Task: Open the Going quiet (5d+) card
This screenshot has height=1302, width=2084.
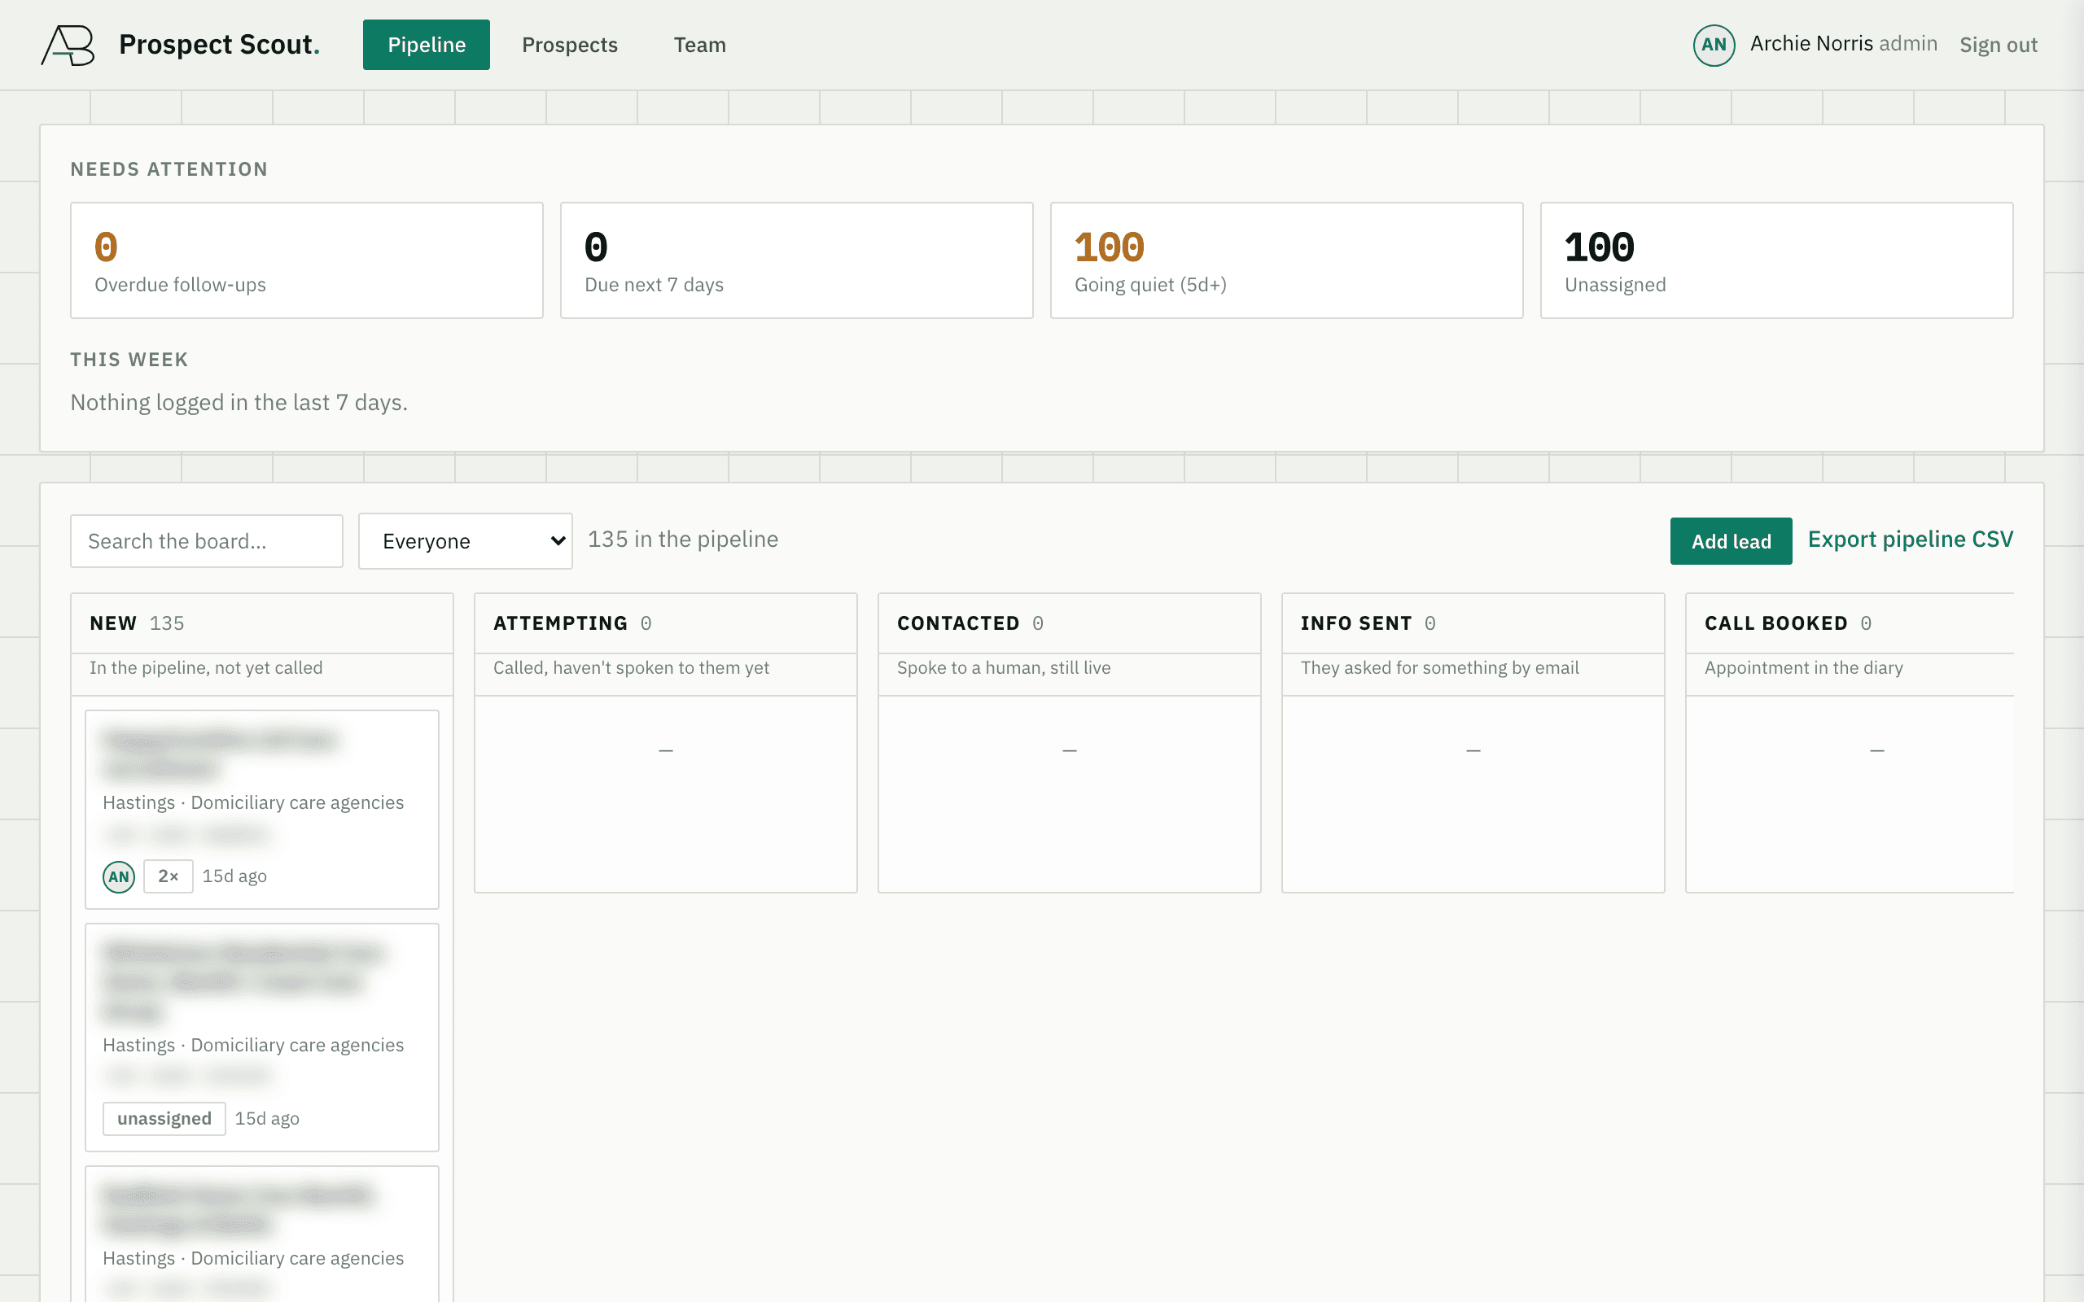Action: click(x=1286, y=260)
